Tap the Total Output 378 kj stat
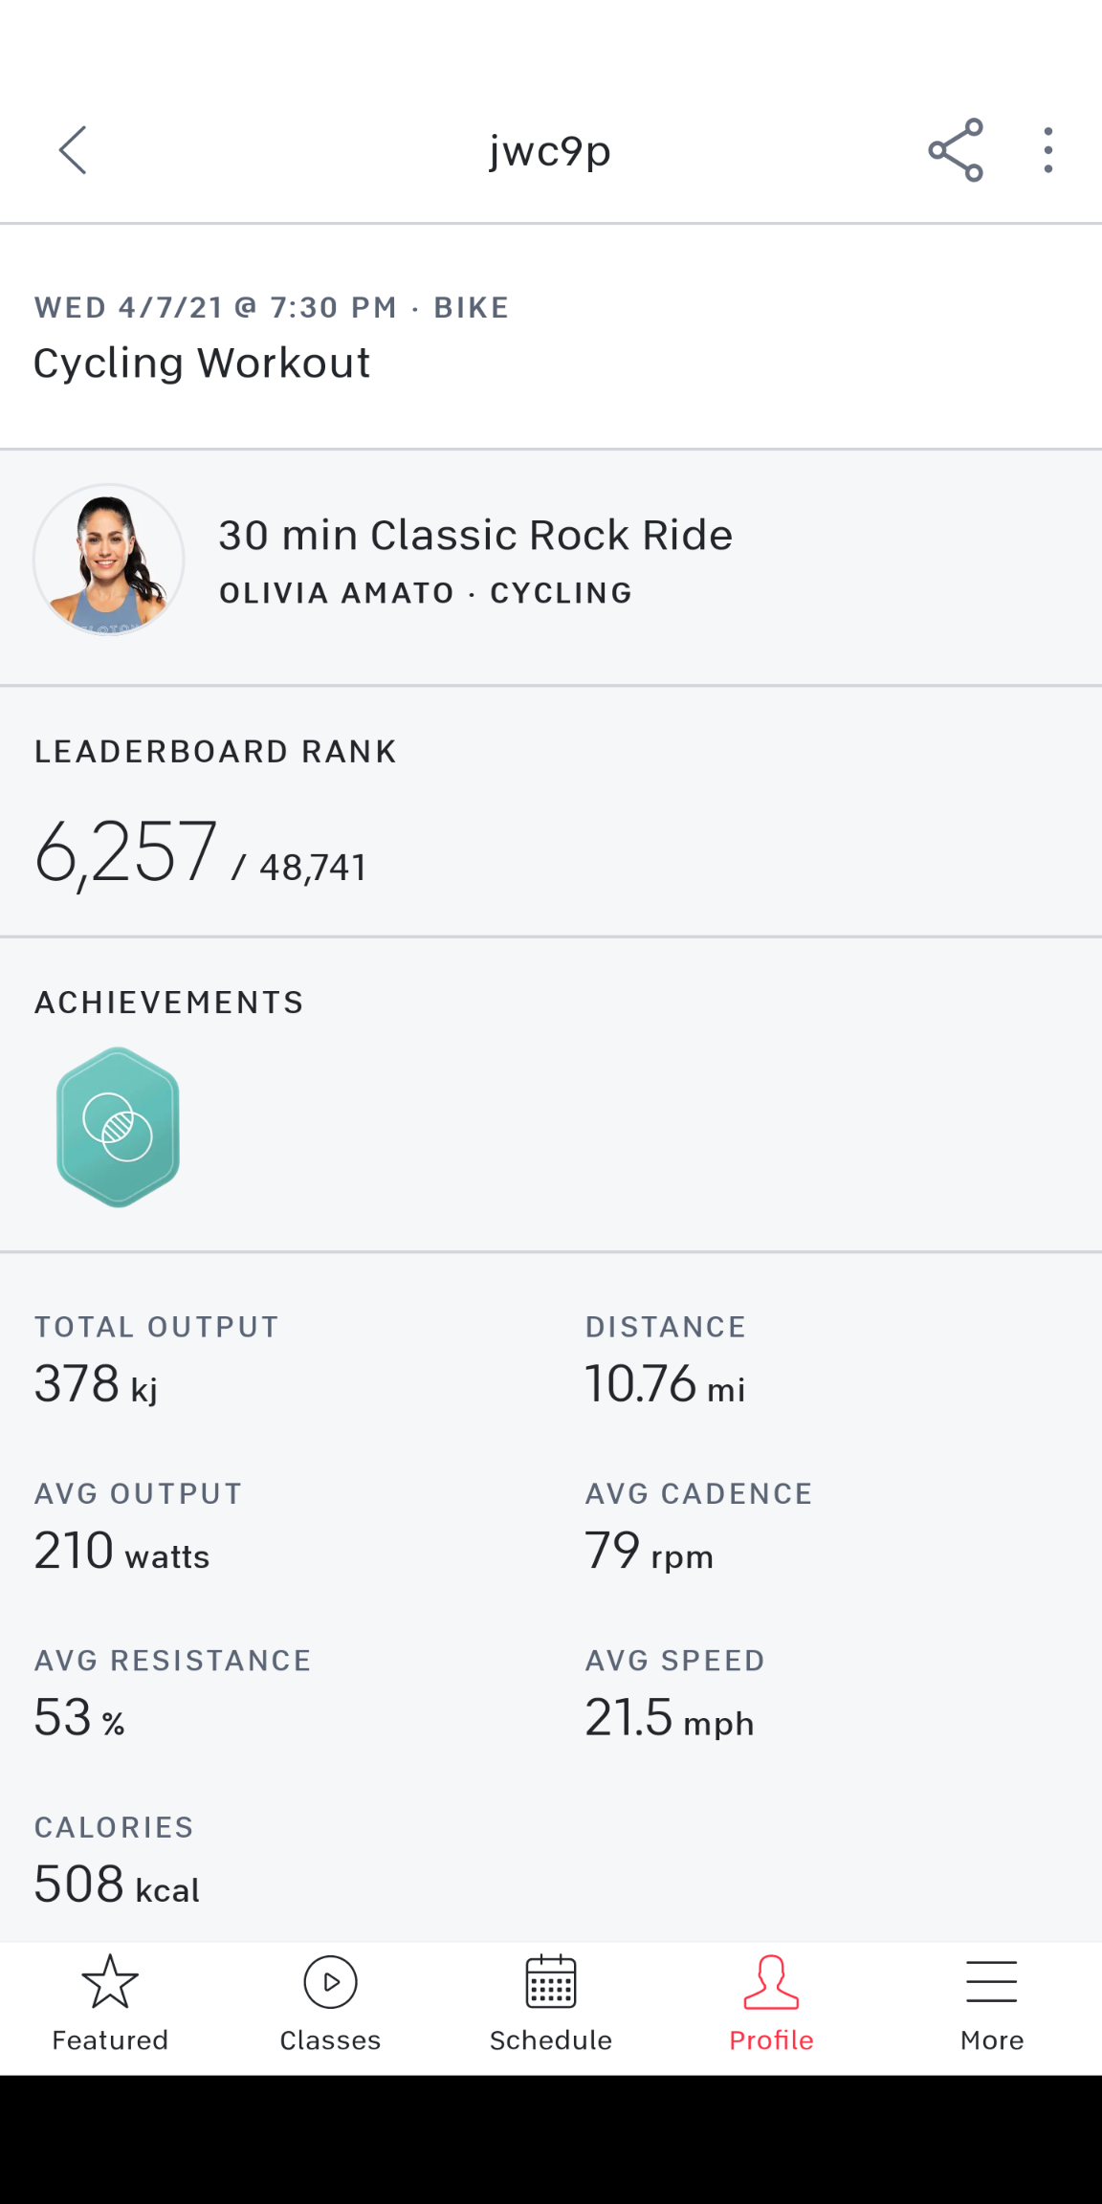 [96, 1384]
